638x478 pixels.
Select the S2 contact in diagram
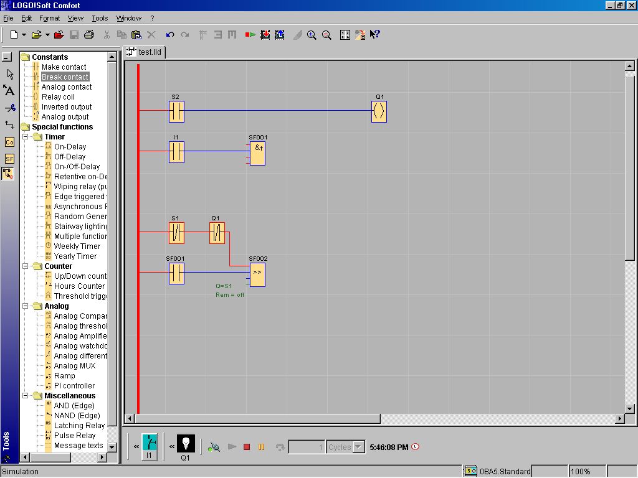[176, 111]
